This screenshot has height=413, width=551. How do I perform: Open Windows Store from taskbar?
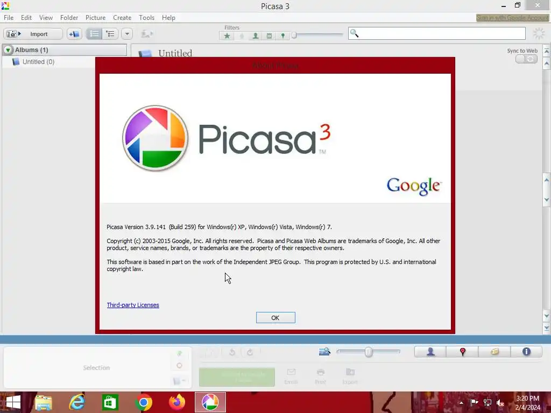click(110, 402)
